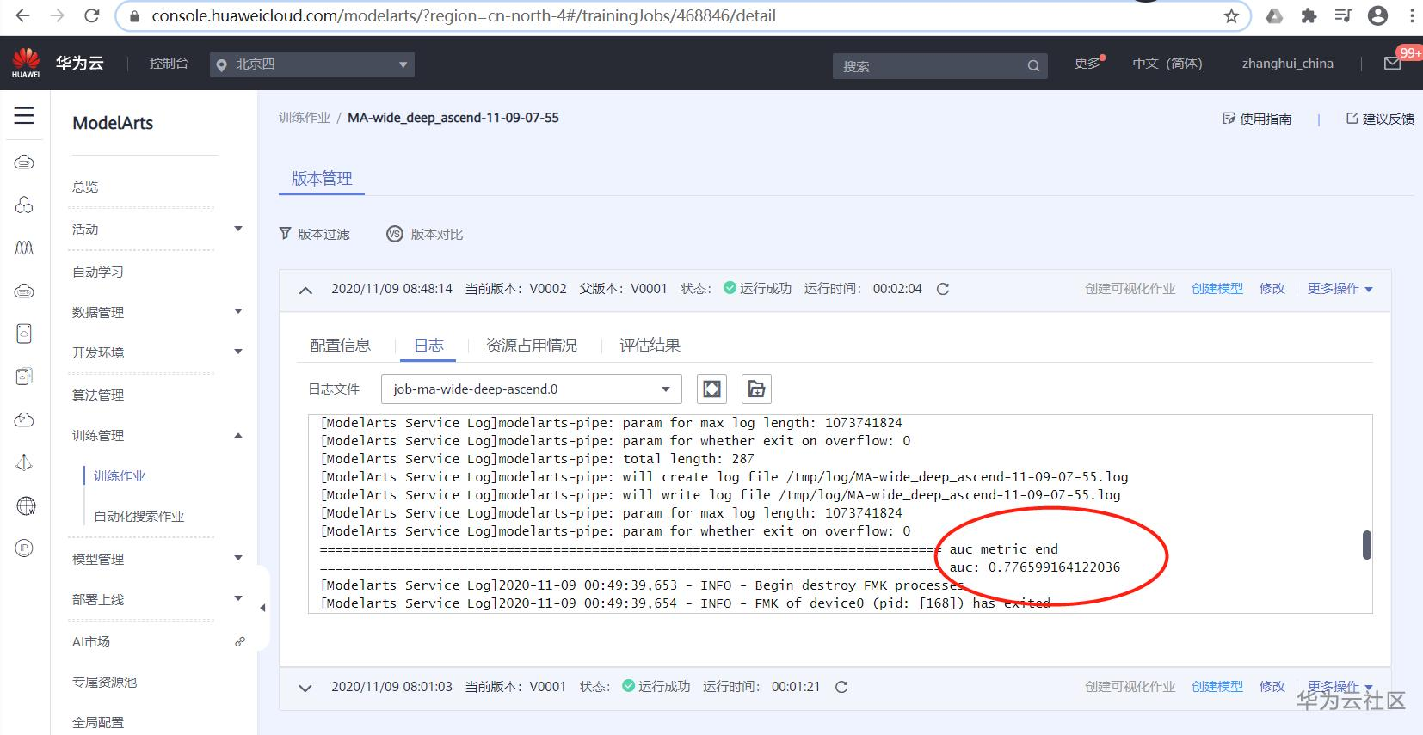The image size is (1423, 735).
Task: Click 创建模型 for version V0002
Action: pyautogui.click(x=1217, y=289)
